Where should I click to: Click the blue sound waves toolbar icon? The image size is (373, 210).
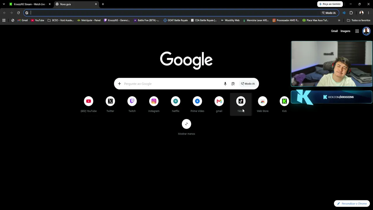[x=344, y=13]
